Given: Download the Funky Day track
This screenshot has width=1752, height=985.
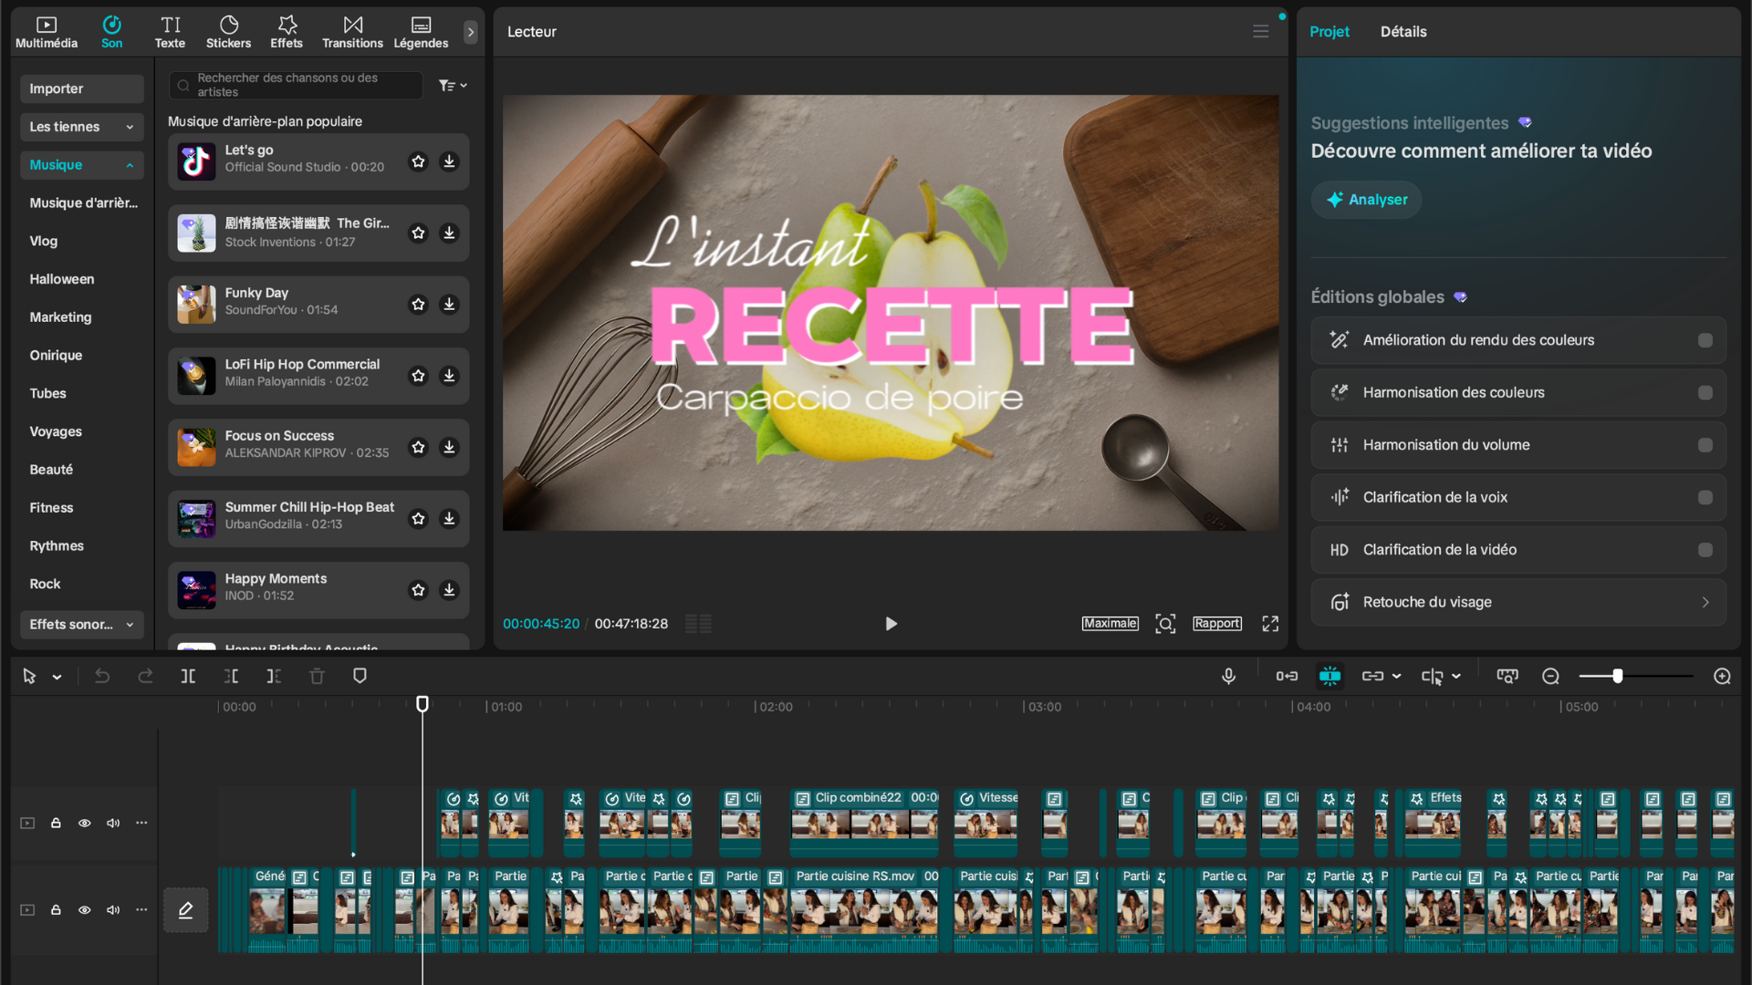Looking at the screenshot, I should click(449, 305).
